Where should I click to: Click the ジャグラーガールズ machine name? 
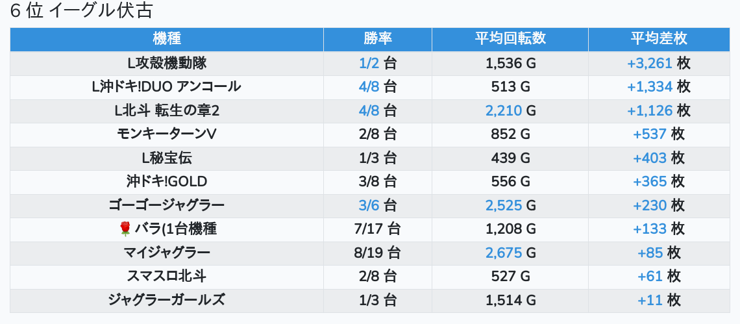tap(167, 300)
